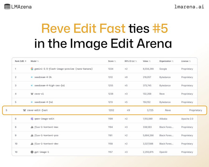Click the Model column header
This screenshot has width=209, height=167.
click(x=33, y=61)
